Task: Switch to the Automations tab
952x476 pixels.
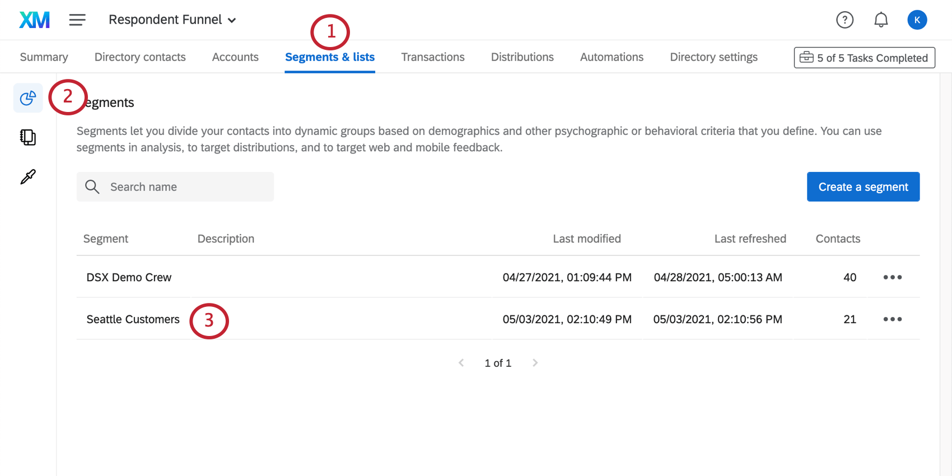Action: [612, 57]
